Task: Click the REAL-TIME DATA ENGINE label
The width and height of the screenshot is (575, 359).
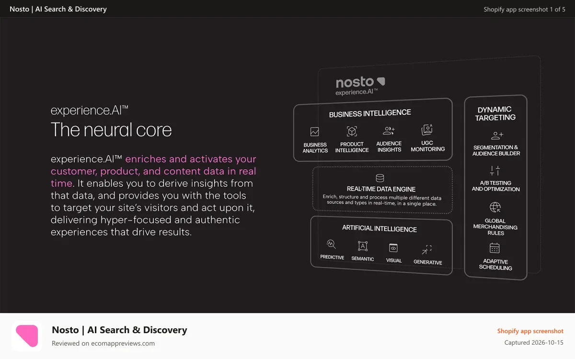Action: [x=381, y=189]
